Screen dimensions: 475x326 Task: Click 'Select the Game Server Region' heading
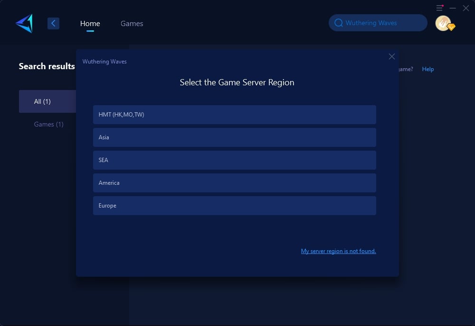click(x=237, y=82)
